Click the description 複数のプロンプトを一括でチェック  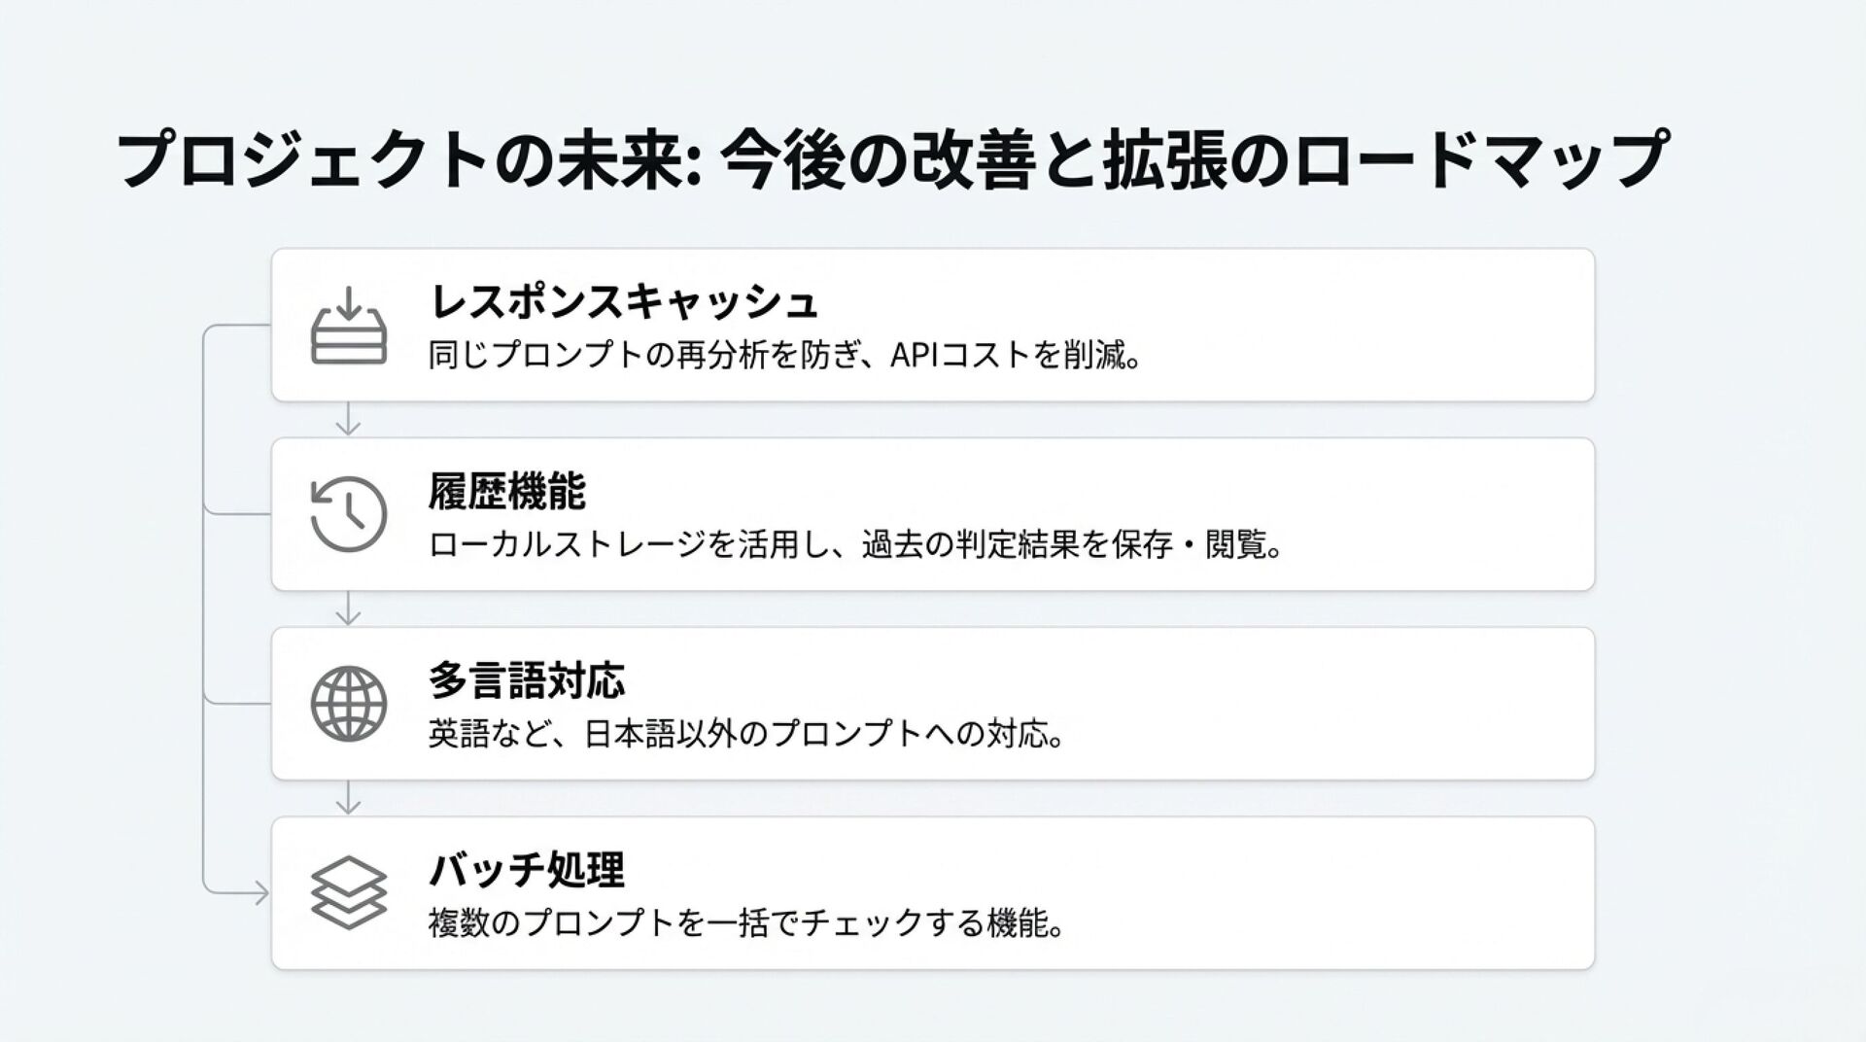tap(746, 923)
